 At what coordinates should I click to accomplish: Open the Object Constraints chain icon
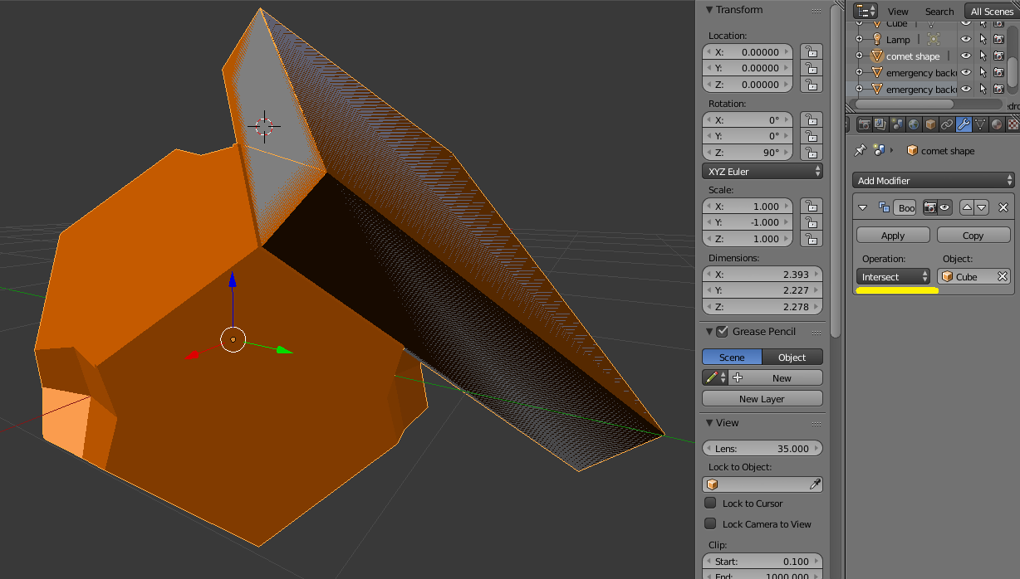[x=947, y=124]
